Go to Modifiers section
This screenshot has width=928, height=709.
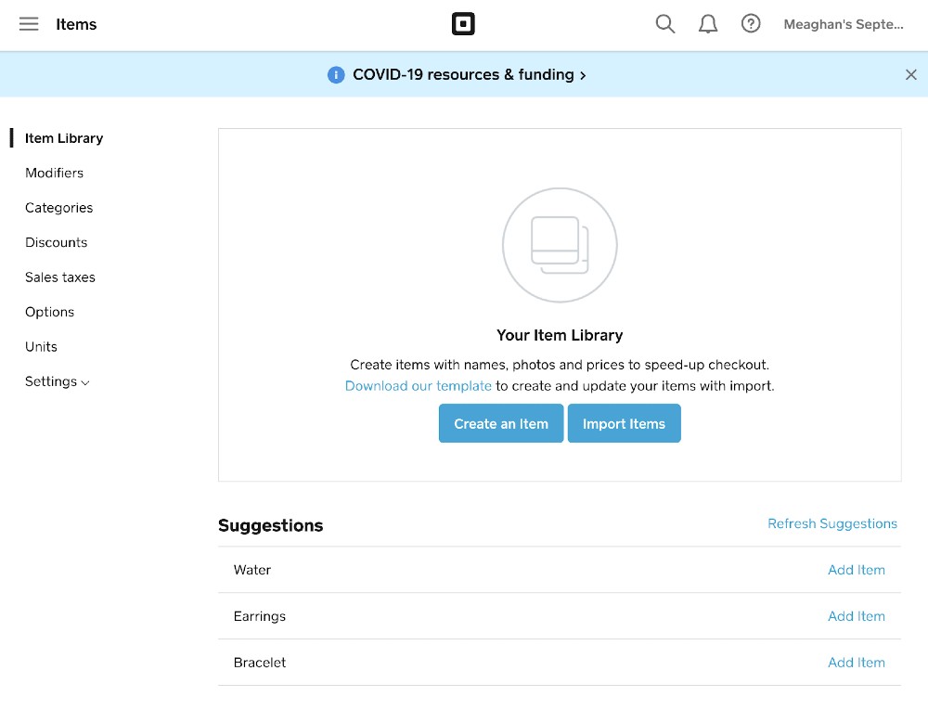[54, 173]
